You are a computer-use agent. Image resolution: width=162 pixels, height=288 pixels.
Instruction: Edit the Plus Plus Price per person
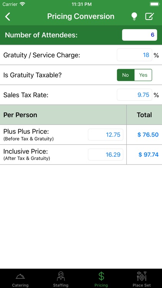106,135
